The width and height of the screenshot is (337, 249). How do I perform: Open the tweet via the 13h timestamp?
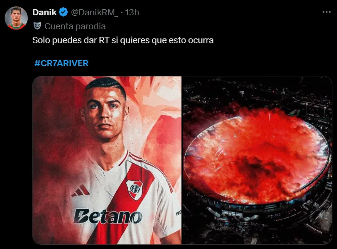click(132, 12)
